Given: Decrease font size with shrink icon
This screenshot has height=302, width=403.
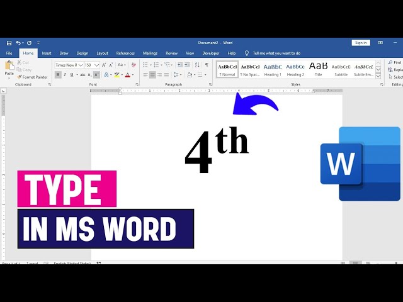Looking at the screenshot, I should 111,65.
